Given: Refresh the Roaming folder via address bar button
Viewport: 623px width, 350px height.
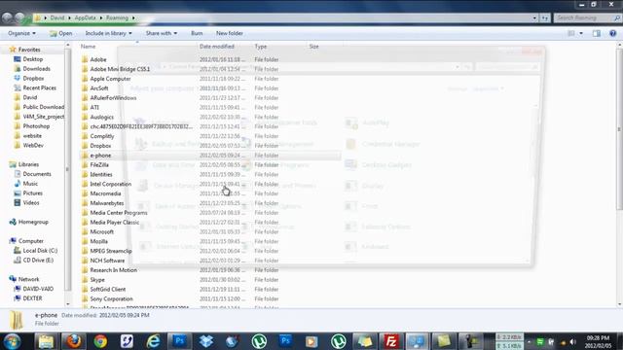Looking at the screenshot, I should [x=545, y=17].
